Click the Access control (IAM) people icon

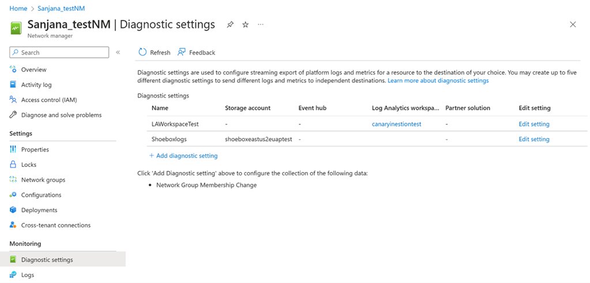(13, 100)
